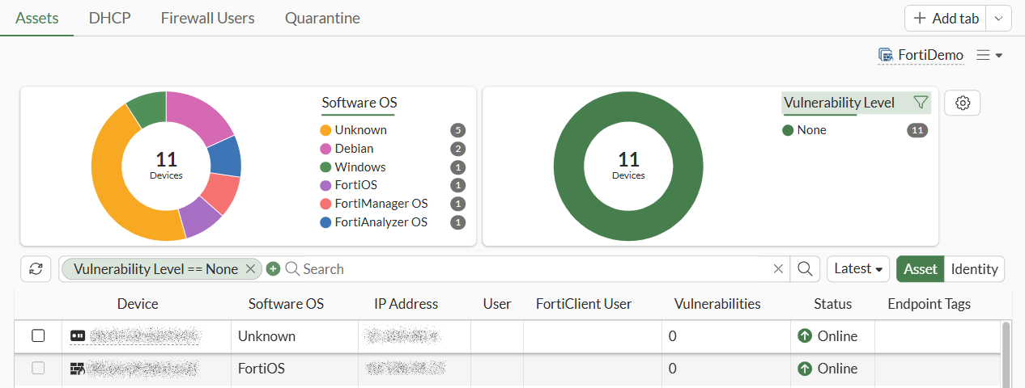Expand the Add tab dropdown arrow

pos(999,18)
